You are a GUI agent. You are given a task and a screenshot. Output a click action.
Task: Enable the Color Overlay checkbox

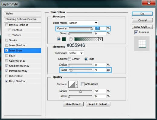pyautogui.click(x=7, y=61)
